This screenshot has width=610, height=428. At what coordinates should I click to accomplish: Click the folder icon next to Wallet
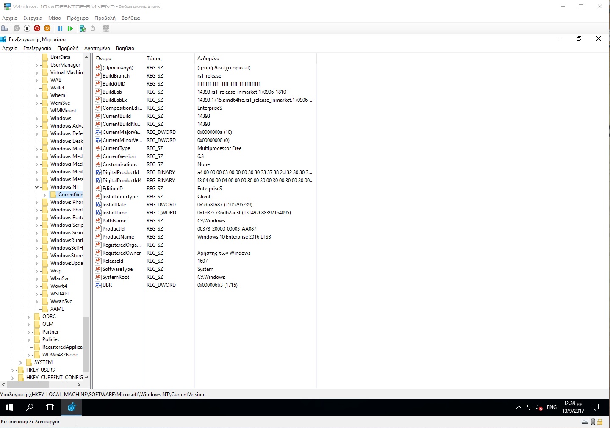45,88
